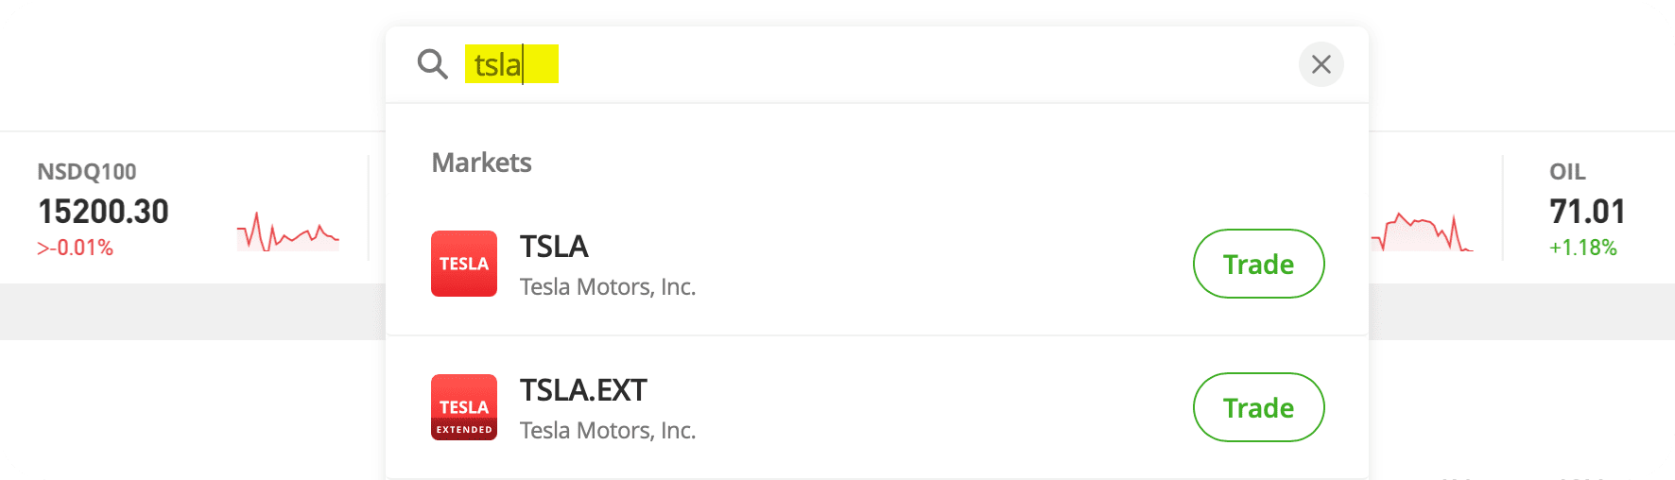
Task: Open the NSDQ100 index label
Action: tap(87, 172)
